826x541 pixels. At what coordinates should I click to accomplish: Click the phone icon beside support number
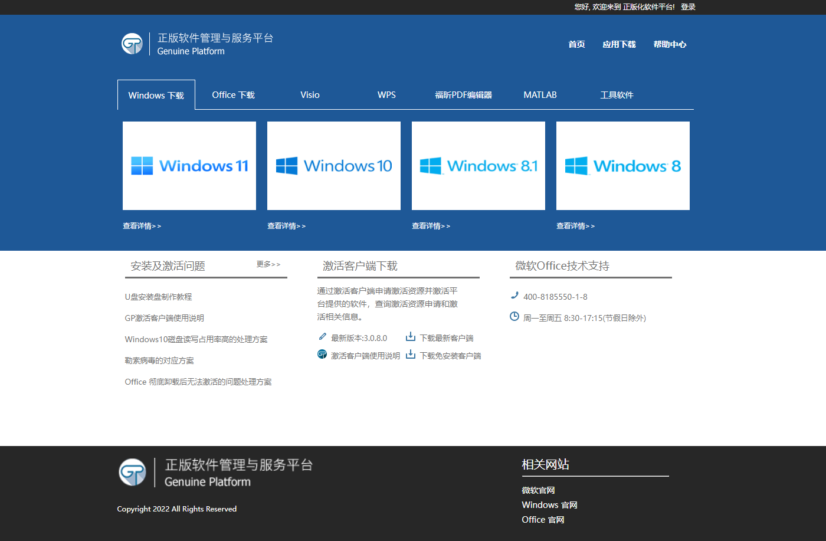(514, 296)
